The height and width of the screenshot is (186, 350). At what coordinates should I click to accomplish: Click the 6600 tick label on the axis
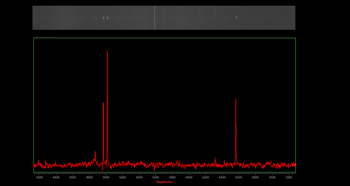239,177
